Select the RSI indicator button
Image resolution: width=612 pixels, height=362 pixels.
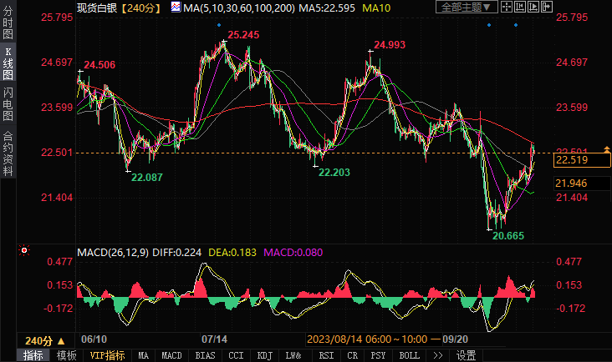coord(326,355)
